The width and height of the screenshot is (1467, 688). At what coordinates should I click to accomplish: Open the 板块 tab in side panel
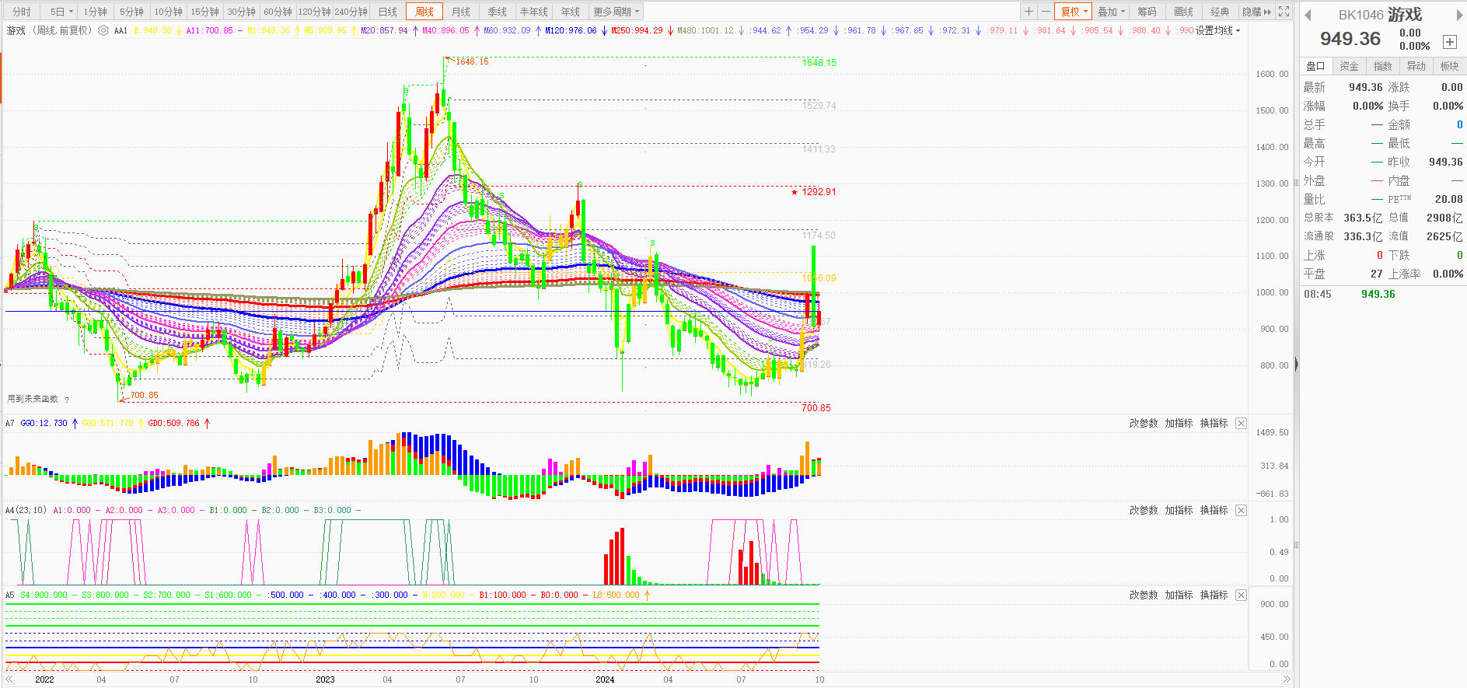pos(1450,66)
